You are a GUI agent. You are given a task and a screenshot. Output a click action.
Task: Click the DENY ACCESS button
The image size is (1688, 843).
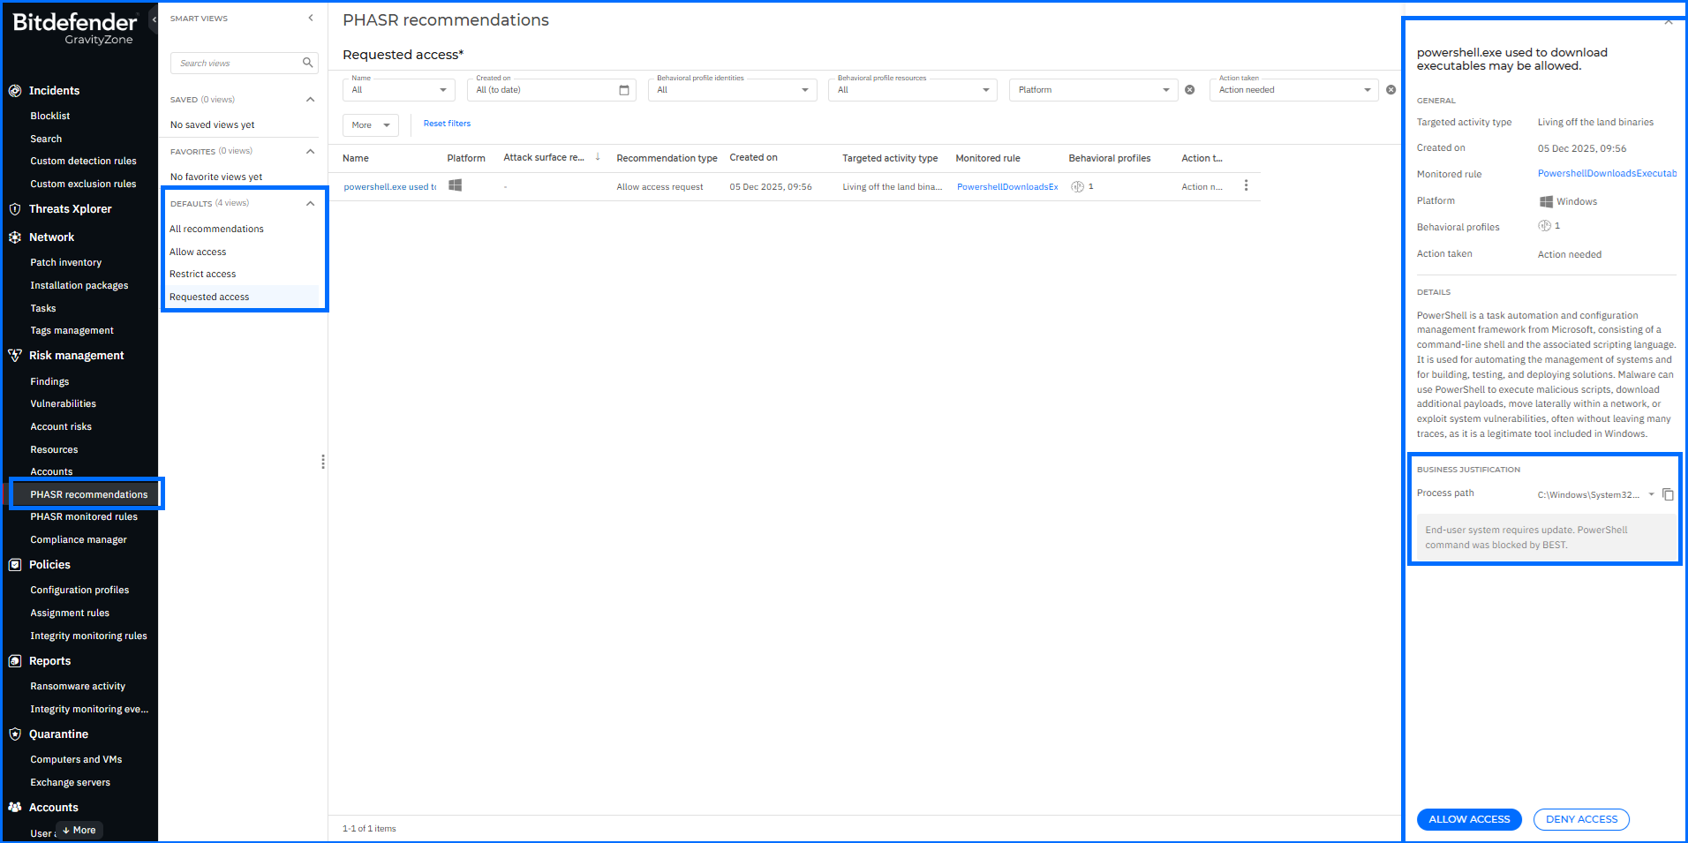pyautogui.click(x=1580, y=819)
